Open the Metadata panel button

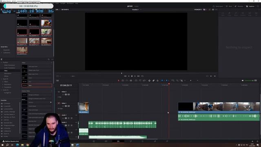point(239,6)
